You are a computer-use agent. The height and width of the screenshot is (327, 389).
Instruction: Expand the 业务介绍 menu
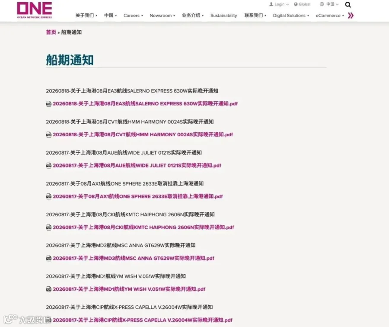click(193, 16)
